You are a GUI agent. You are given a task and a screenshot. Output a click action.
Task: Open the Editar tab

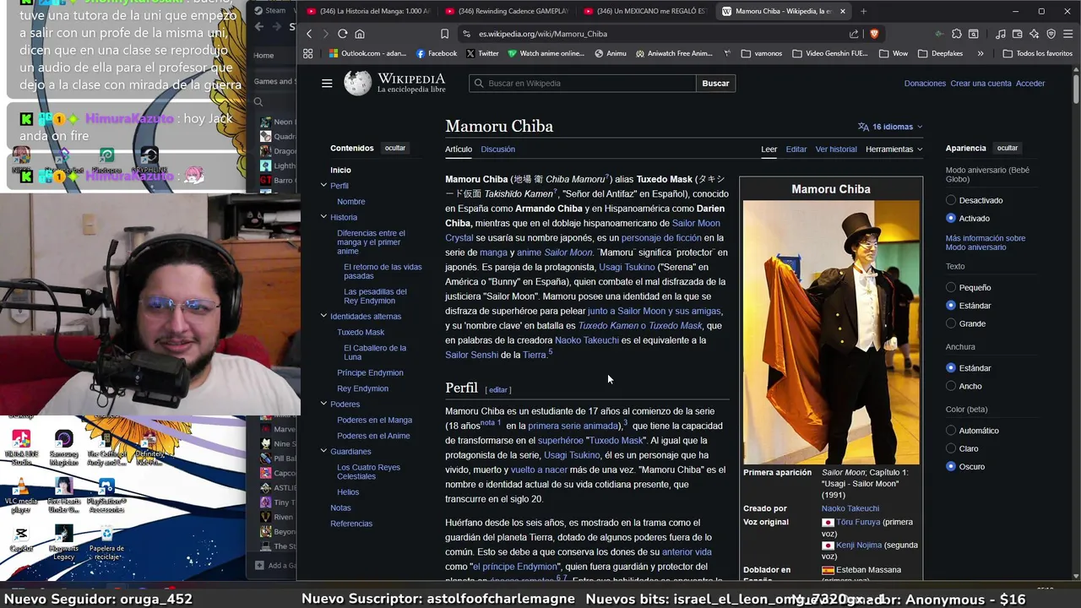coord(796,149)
